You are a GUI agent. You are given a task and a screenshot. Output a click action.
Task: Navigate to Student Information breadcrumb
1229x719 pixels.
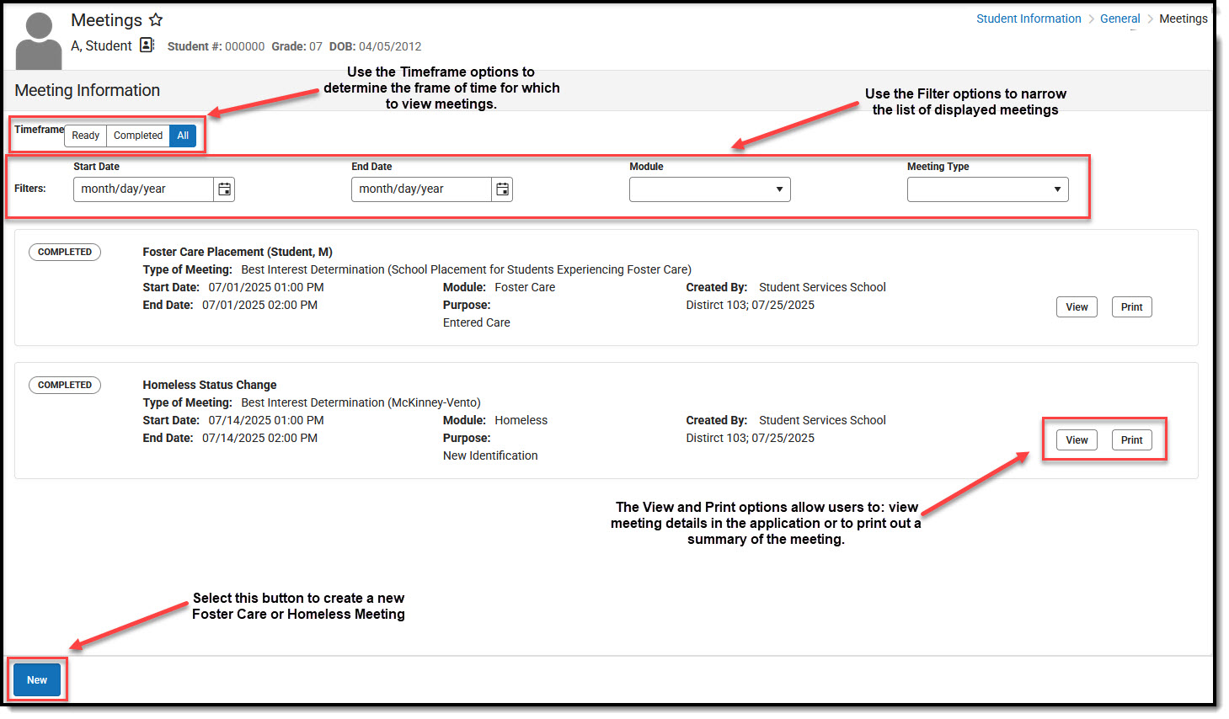coord(1029,18)
